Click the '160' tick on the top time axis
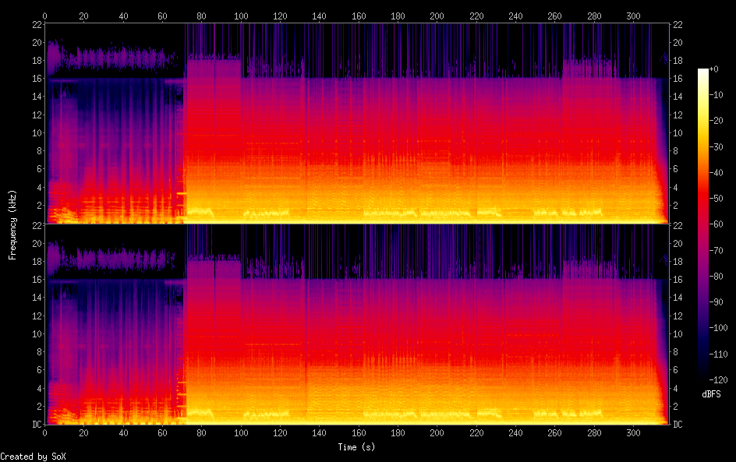Image resolution: width=736 pixels, height=462 pixels. click(x=359, y=16)
